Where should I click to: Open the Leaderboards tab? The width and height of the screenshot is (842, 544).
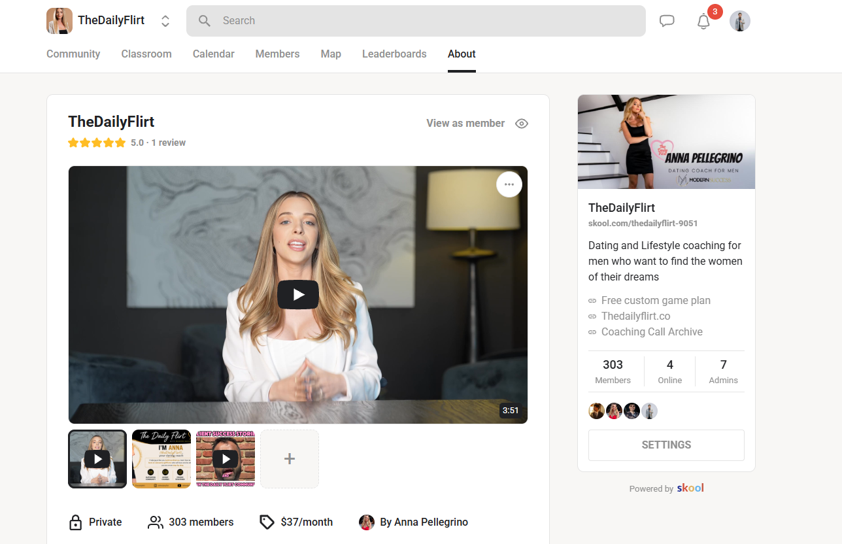click(x=394, y=54)
